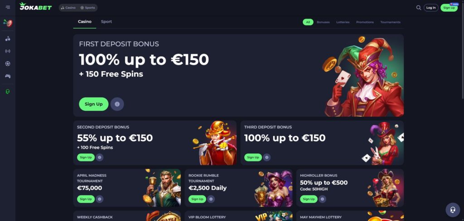Filter promotions by Tournaments

click(x=390, y=22)
